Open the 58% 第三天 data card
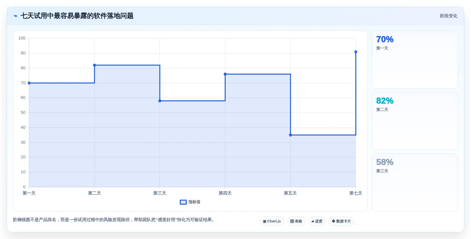 [x=415, y=182]
